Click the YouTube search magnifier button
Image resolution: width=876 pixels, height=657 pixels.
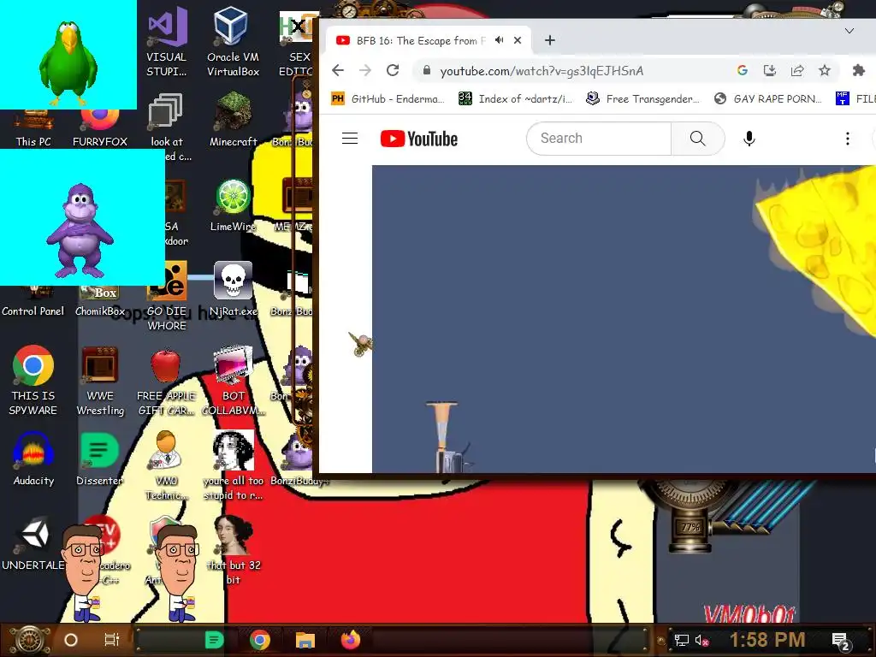point(698,138)
